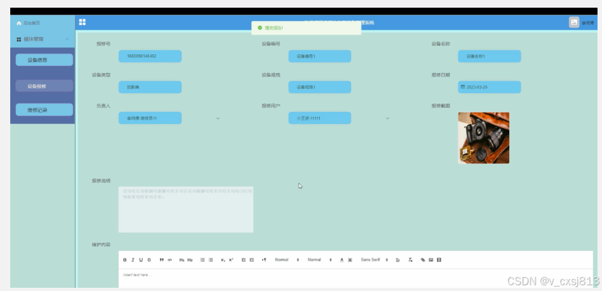Insert an image in editor

pos(431,260)
